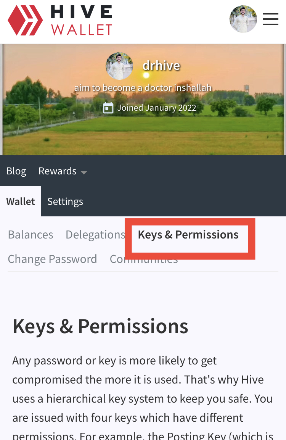Select the Wallet tab
Screen dimensions: 286x440
[21, 201]
